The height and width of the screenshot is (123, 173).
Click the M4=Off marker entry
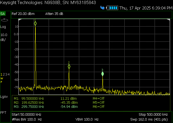98,98
